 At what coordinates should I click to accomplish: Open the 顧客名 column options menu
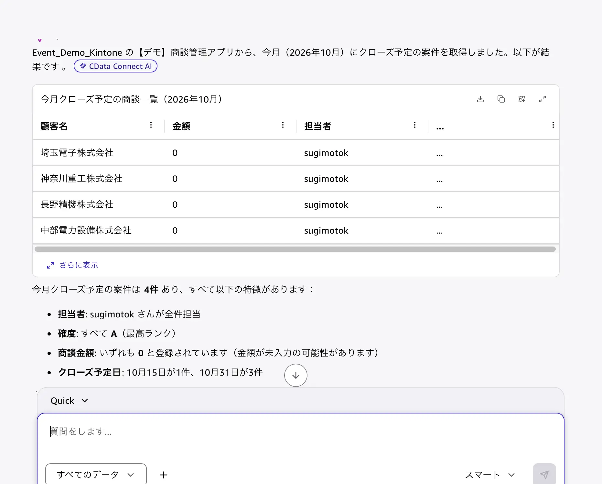point(151,125)
